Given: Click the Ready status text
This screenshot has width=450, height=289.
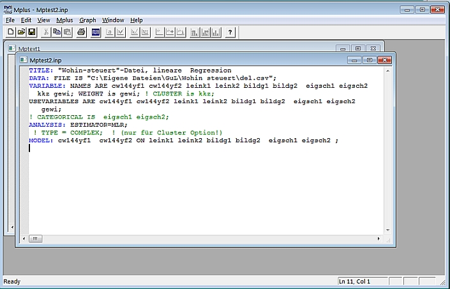Looking at the screenshot, I should [11, 281].
